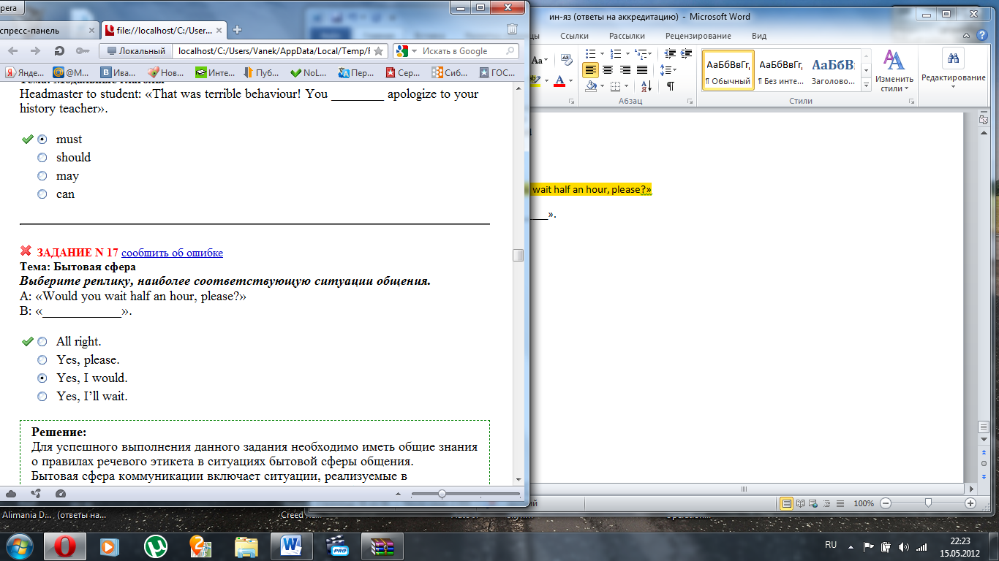
Task: Open the font color dropdown arrow
Action: pyautogui.click(x=570, y=80)
